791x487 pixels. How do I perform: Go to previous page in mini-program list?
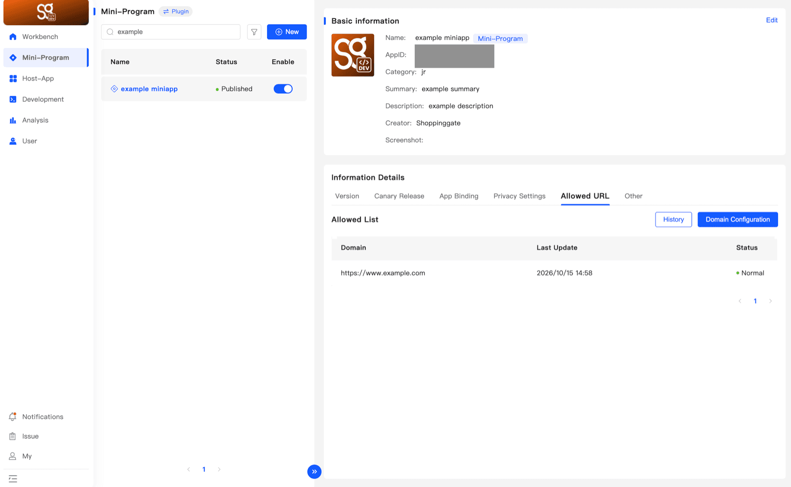(x=188, y=470)
